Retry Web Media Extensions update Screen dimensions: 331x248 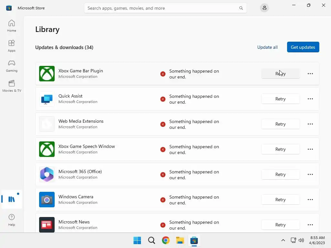click(x=280, y=124)
